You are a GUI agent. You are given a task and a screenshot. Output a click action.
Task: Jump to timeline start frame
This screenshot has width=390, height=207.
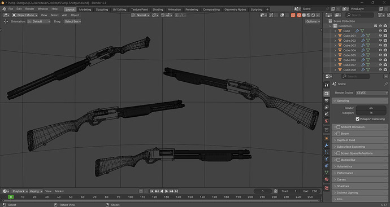pyautogui.click(x=151, y=191)
